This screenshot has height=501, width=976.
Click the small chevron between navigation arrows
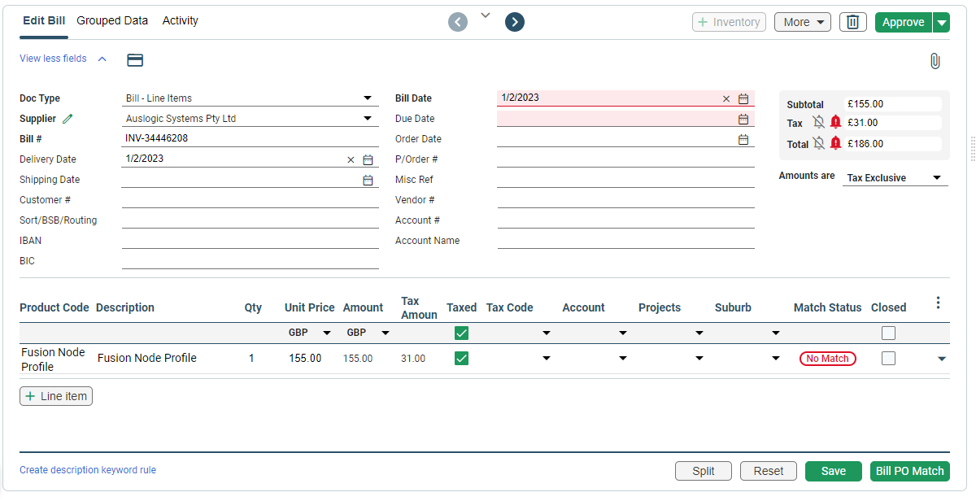486,15
